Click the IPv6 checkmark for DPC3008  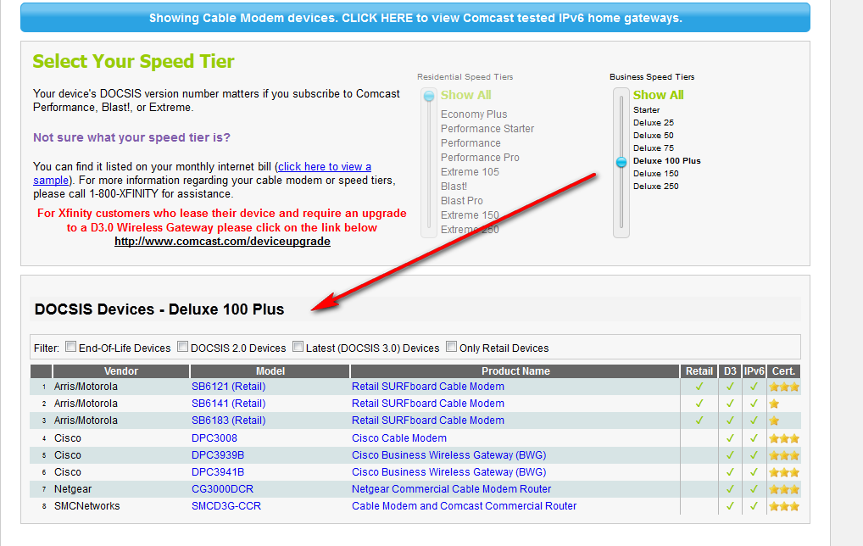click(x=754, y=438)
